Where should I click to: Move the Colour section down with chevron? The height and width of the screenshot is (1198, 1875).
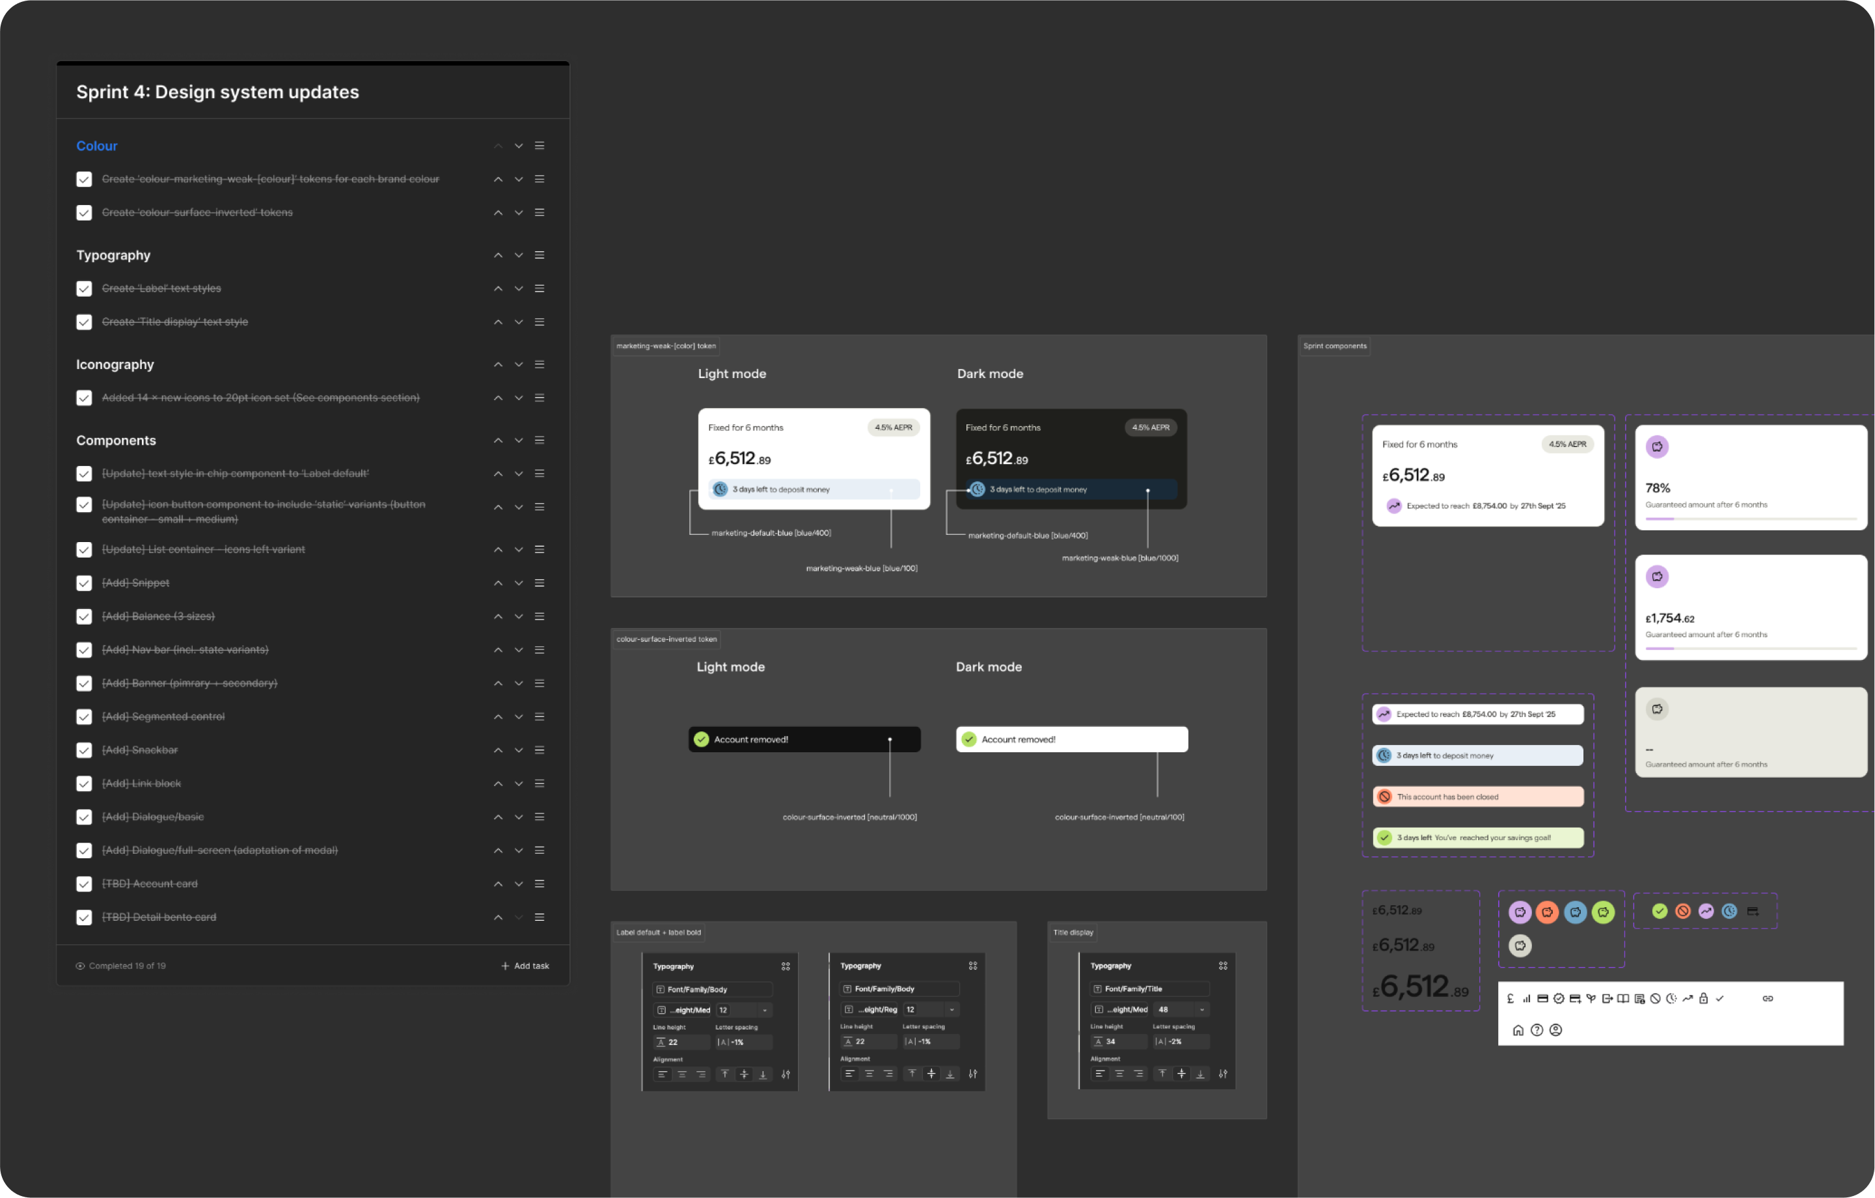[x=519, y=146]
